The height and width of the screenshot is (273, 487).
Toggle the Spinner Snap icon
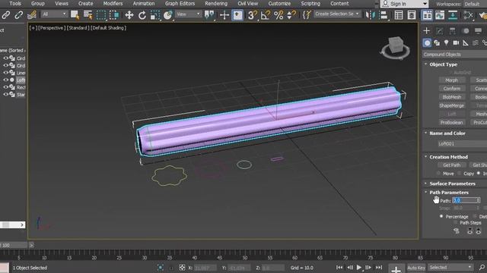[291, 15]
